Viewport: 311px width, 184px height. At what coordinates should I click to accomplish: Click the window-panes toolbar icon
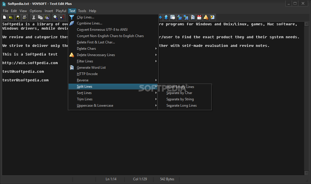[173, 18]
